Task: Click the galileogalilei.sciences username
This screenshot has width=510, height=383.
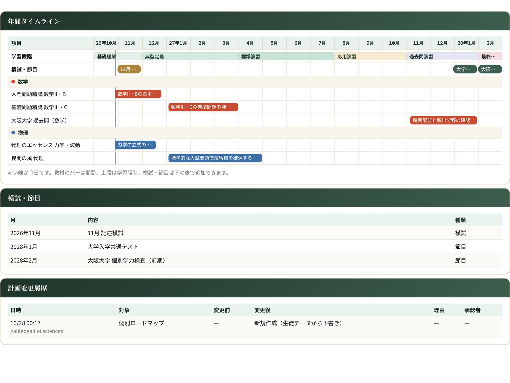Action: pos(37,331)
